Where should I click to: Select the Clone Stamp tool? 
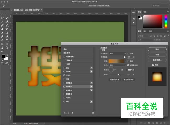(2, 29)
